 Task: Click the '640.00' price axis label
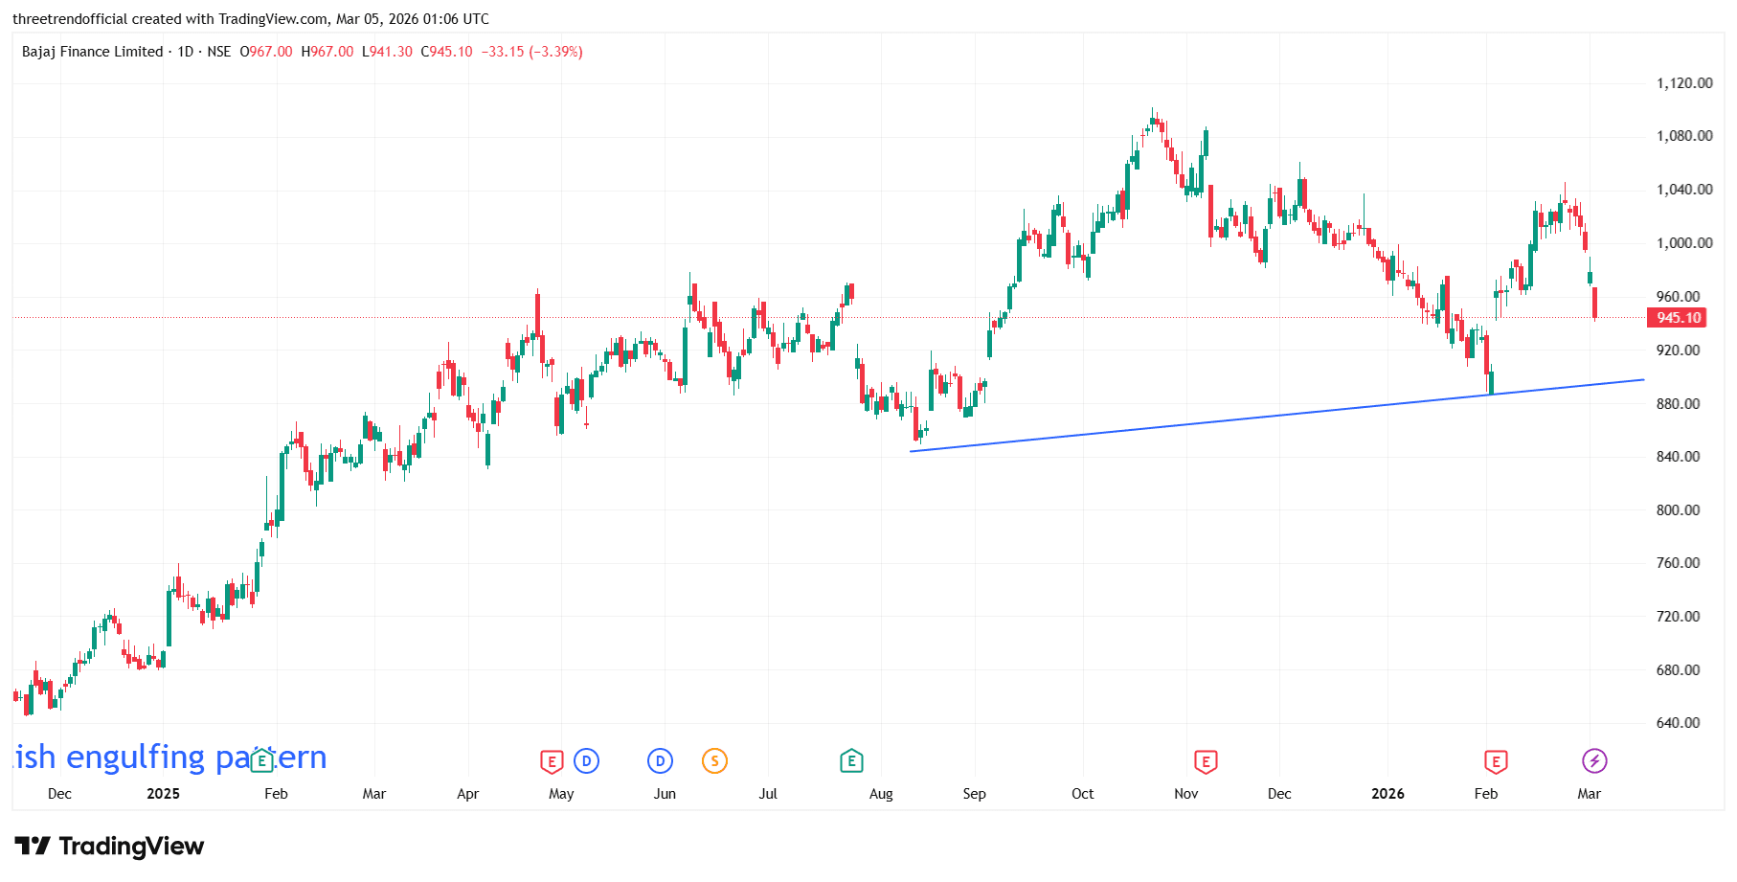pyautogui.click(x=1679, y=723)
